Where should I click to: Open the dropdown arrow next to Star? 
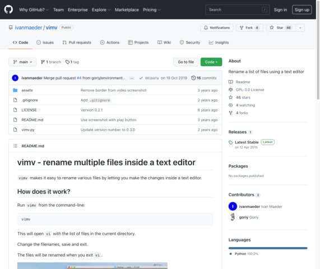point(300,28)
